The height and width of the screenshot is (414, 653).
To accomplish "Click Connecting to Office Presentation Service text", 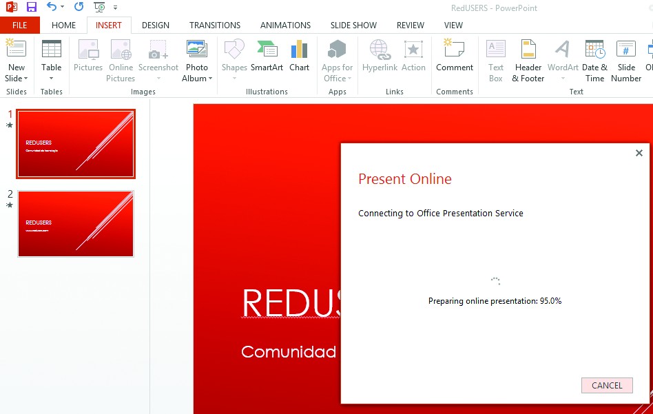I will pos(441,214).
